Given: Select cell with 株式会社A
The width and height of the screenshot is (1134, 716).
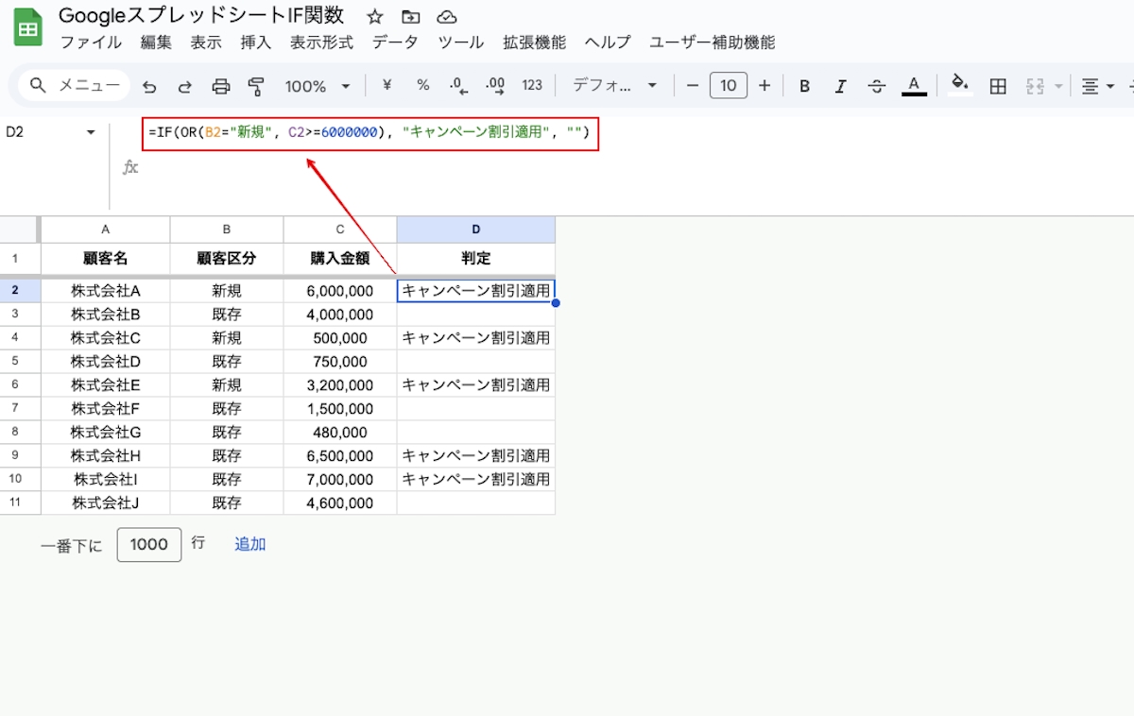Looking at the screenshot, I should click(x=106, y=291).
